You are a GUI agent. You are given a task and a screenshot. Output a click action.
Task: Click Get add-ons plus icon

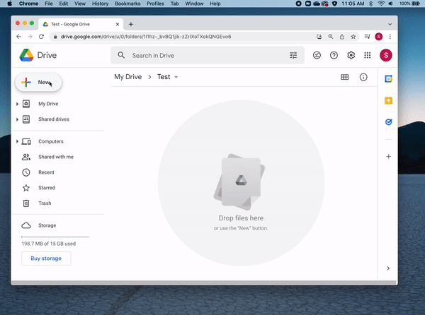click(x=388, y=156)
